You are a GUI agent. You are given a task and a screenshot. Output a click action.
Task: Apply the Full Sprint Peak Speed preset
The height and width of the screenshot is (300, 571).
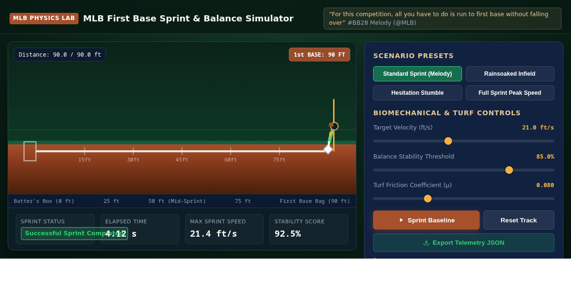tap(510, 93)
